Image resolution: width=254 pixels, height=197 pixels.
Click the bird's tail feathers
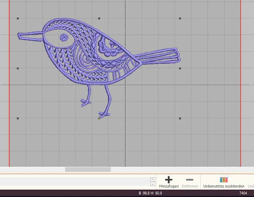[158, 56]
